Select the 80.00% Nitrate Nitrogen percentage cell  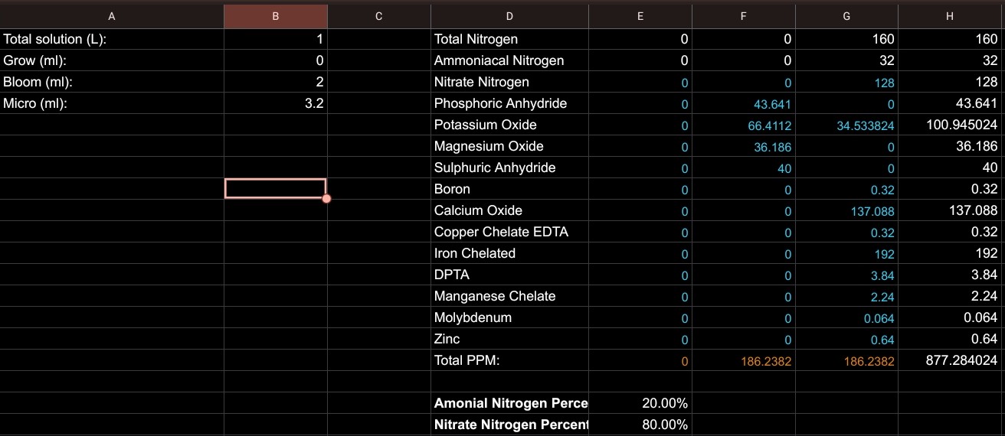pyautogui.click(x=640, y=425)
